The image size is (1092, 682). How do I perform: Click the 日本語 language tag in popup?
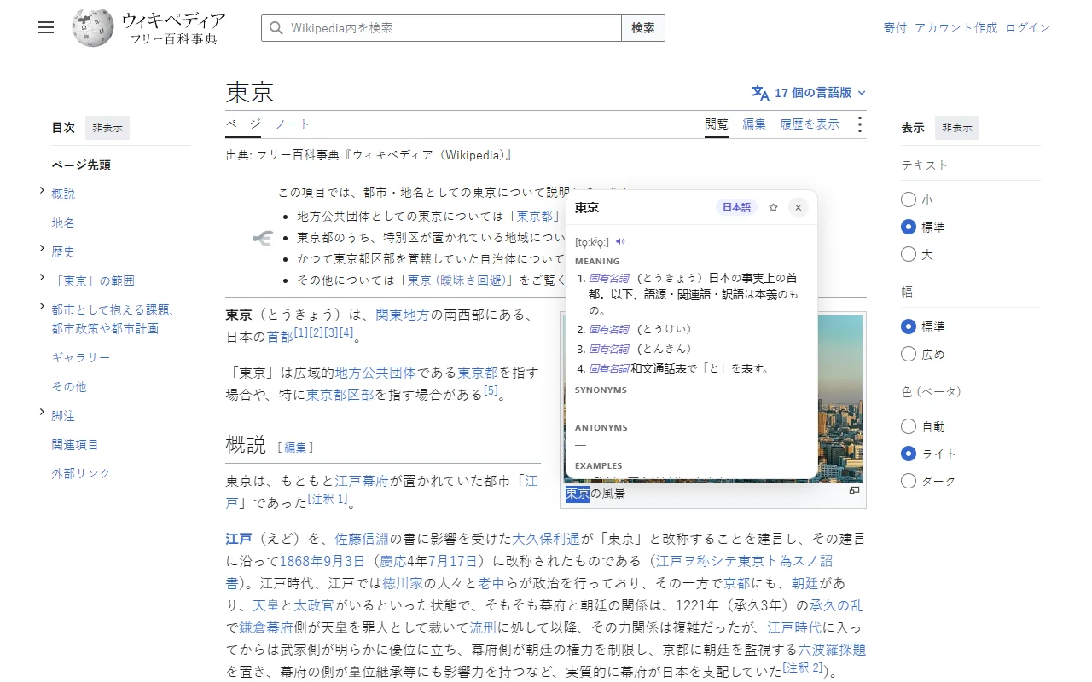tap(736, 207)
